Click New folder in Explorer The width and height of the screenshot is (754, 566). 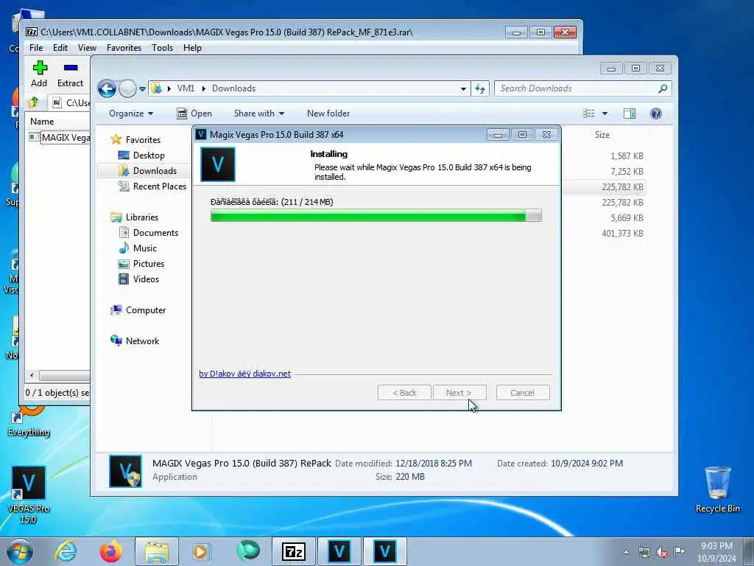click(328, 113)
